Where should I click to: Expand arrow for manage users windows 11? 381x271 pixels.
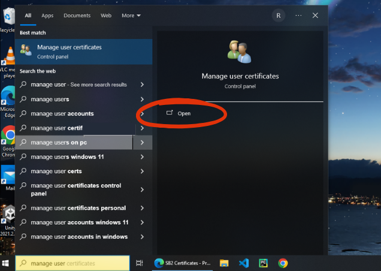[x=142, y=157]
